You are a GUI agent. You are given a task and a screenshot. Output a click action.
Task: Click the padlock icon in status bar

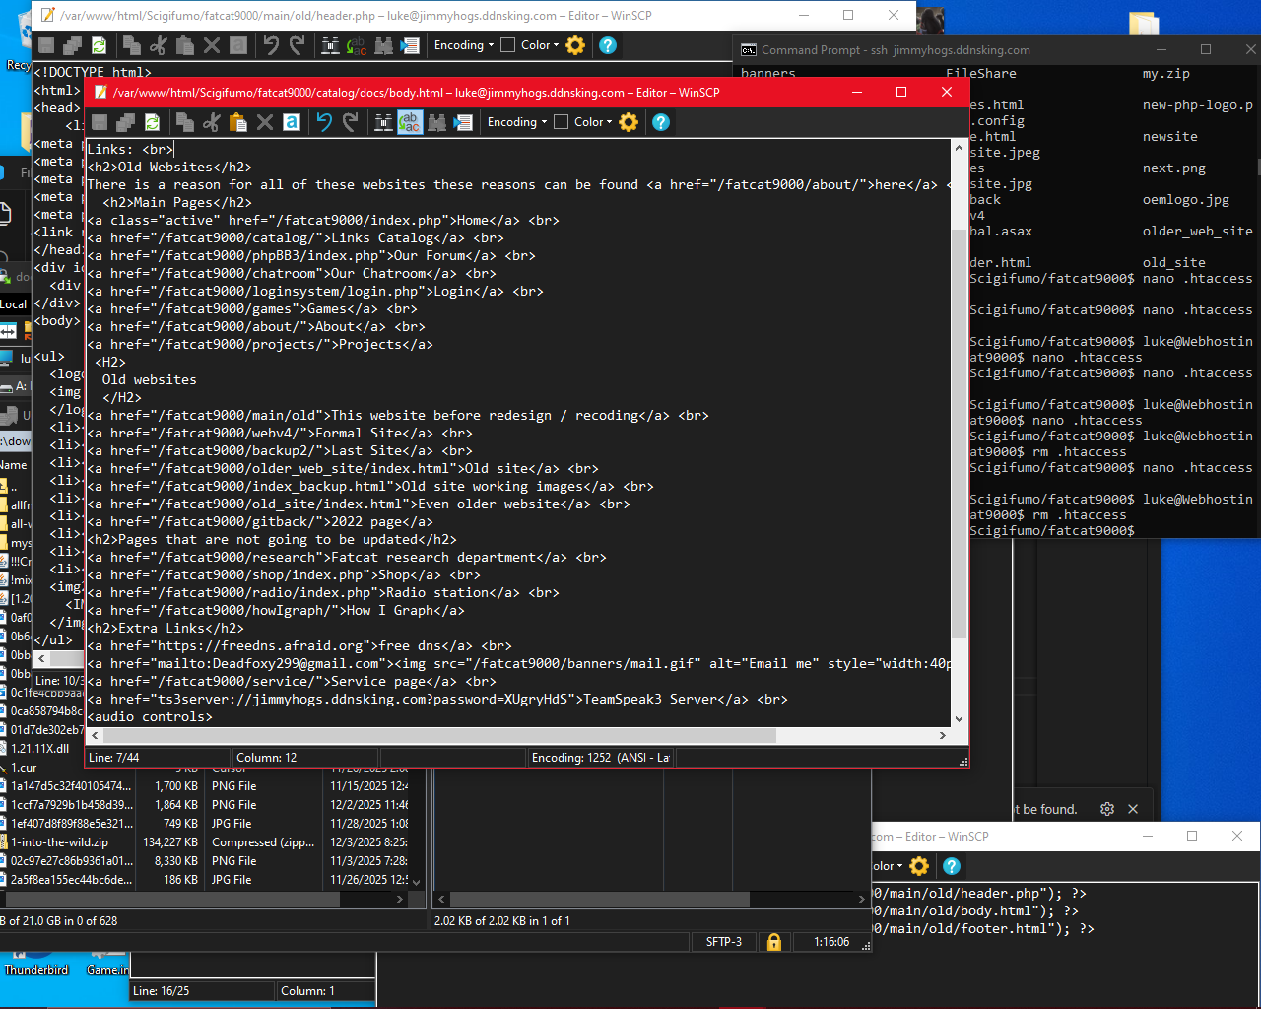pyautogui.click(x=773, y=942)
